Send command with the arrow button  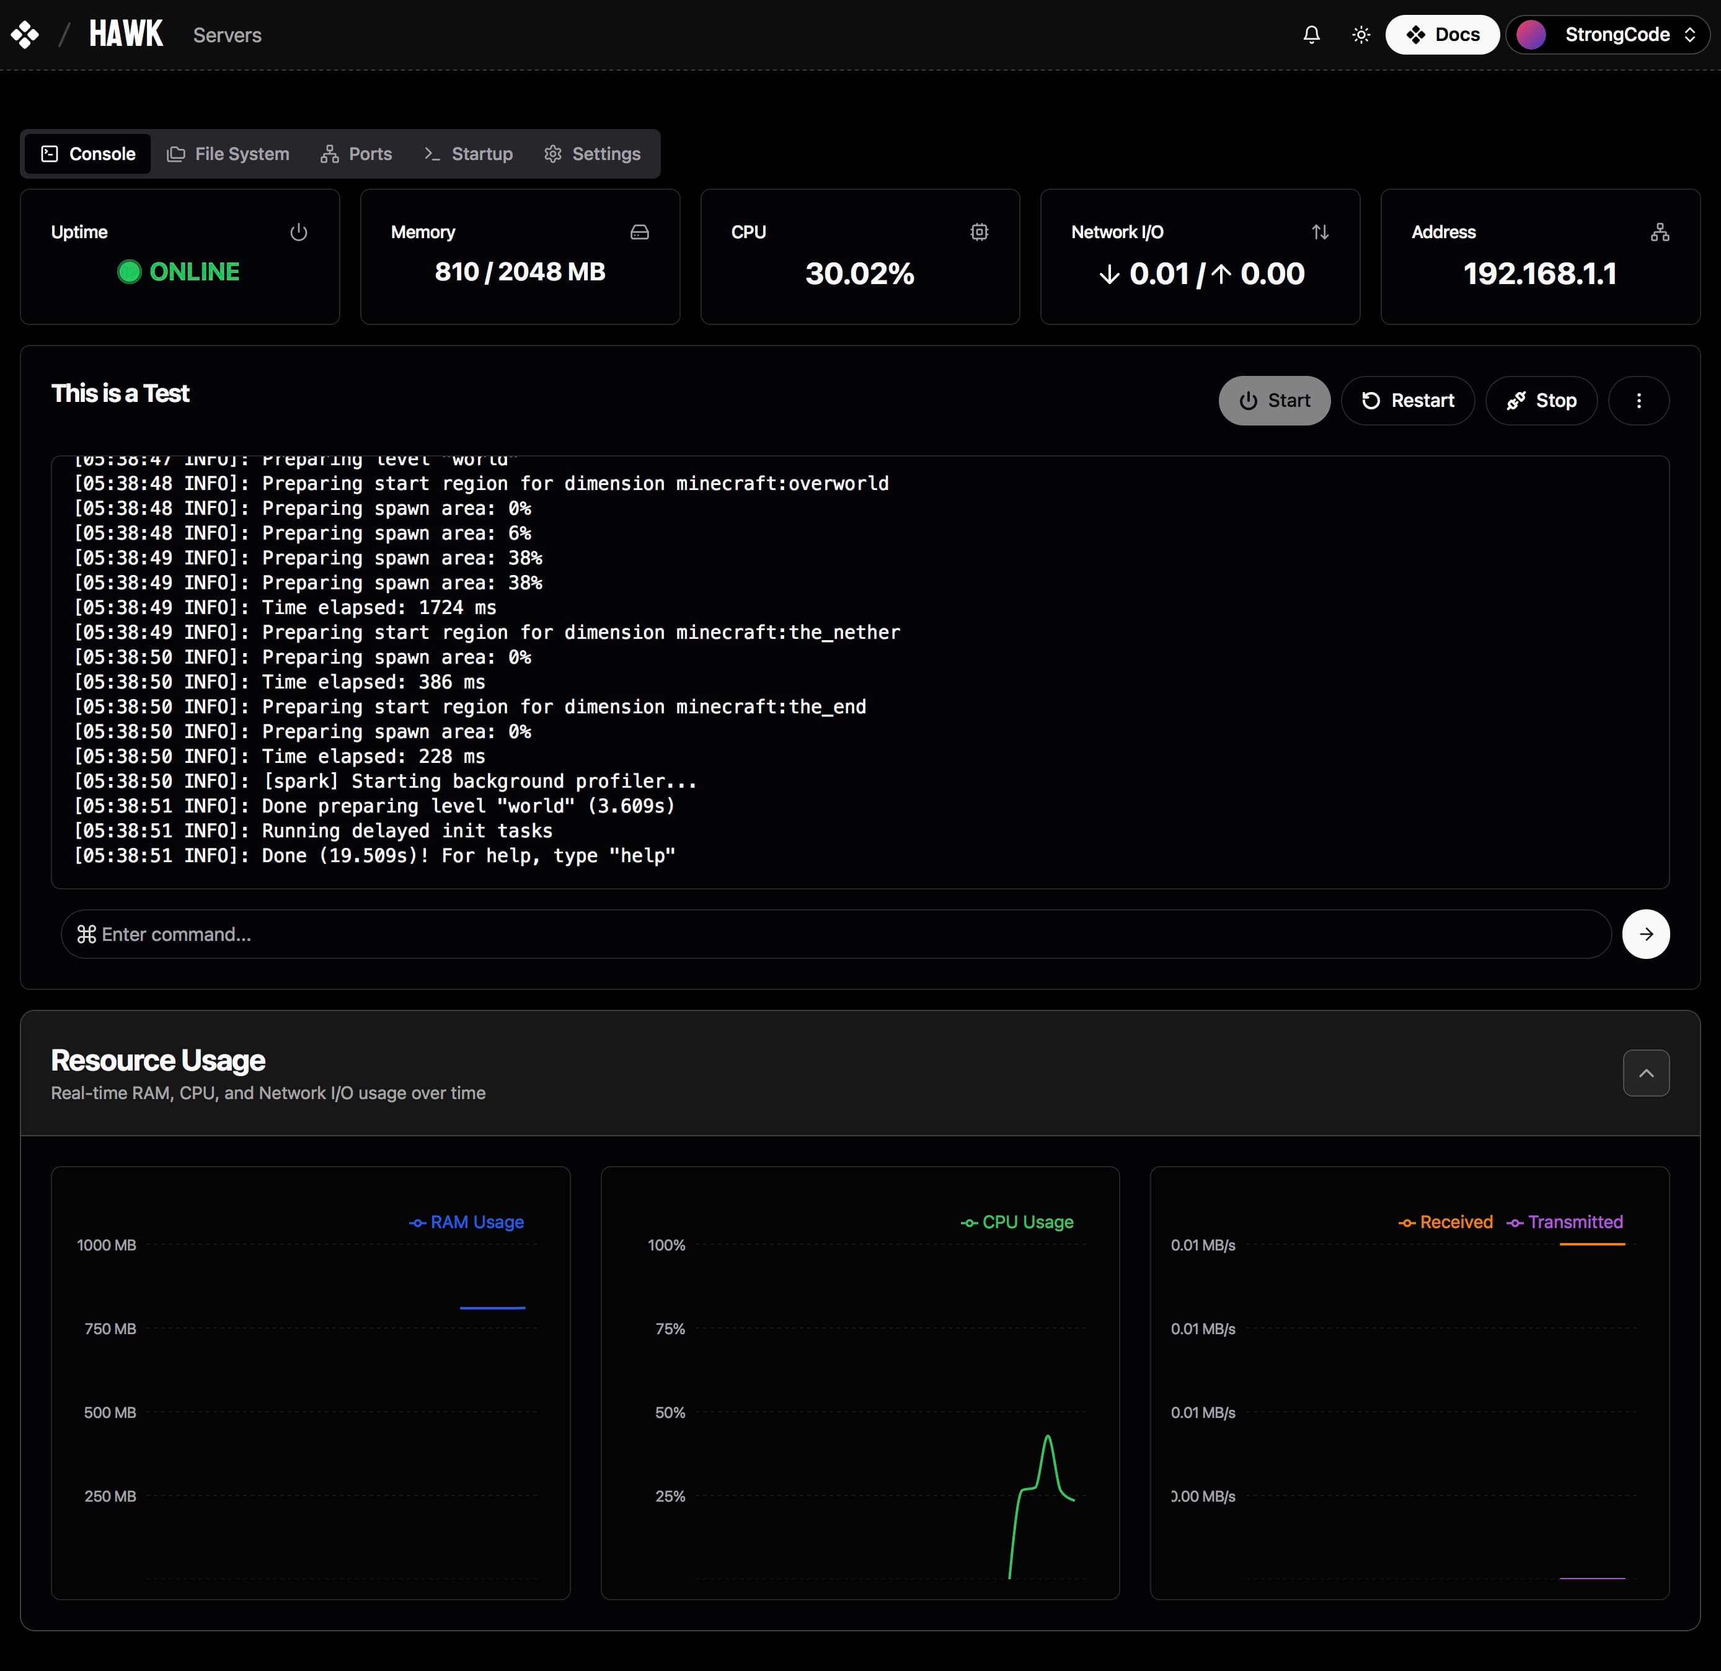click(1645, 934)
